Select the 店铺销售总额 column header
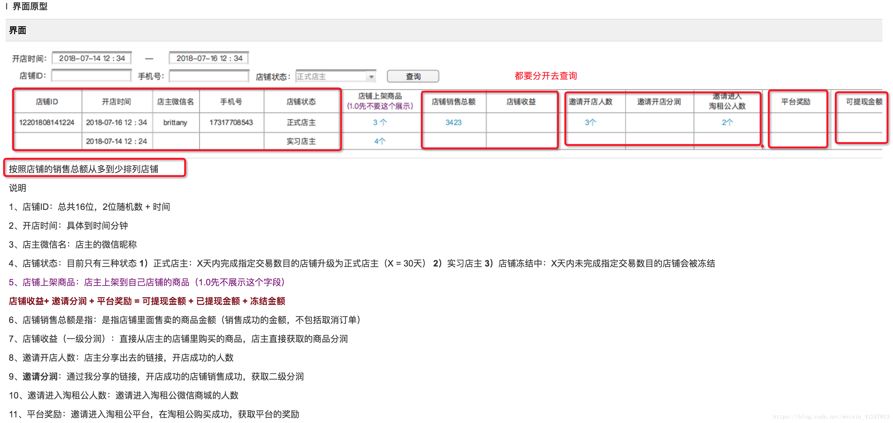The image size is (893, 423). pos(453,102)
